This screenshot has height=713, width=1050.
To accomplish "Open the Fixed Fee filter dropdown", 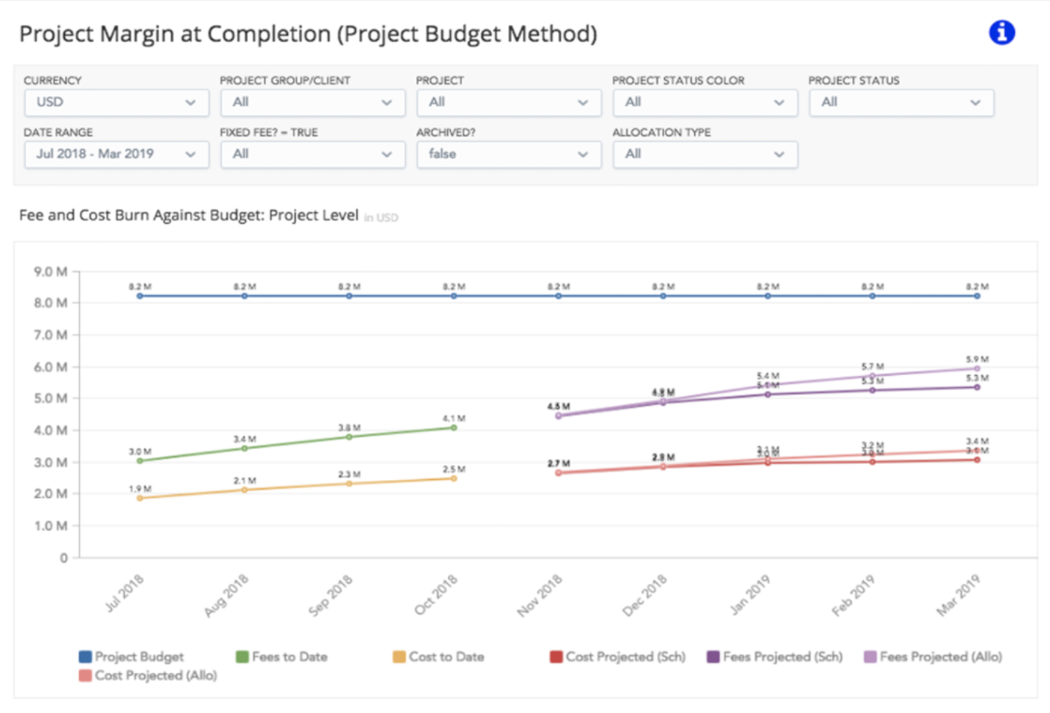I will [x=312, y=155].
